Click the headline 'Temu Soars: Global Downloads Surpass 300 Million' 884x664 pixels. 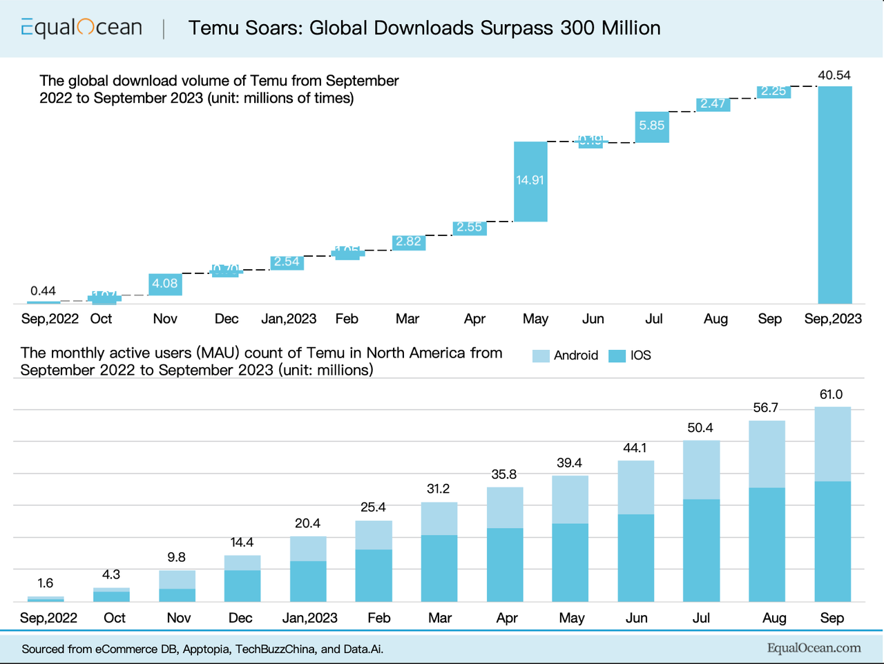[424, 28]
